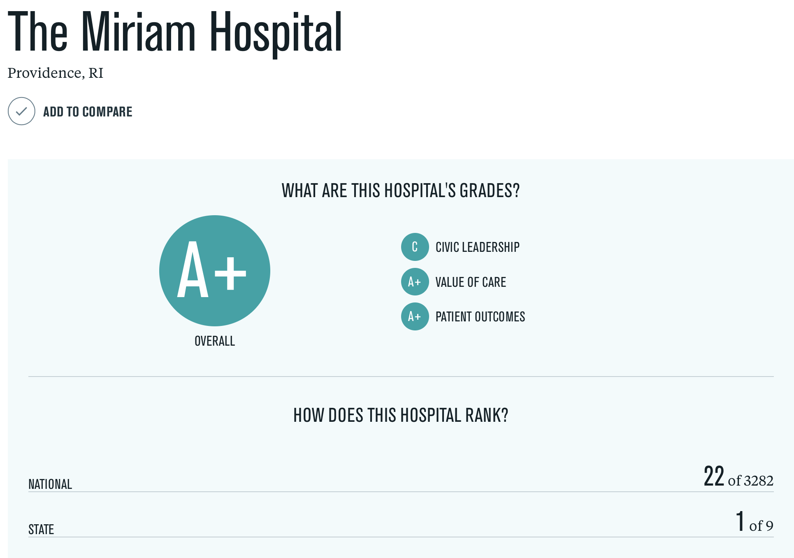Screen dimensions: 794x558
Task: Click The Miriam Hospital title heading
Action: pos(175,32)
